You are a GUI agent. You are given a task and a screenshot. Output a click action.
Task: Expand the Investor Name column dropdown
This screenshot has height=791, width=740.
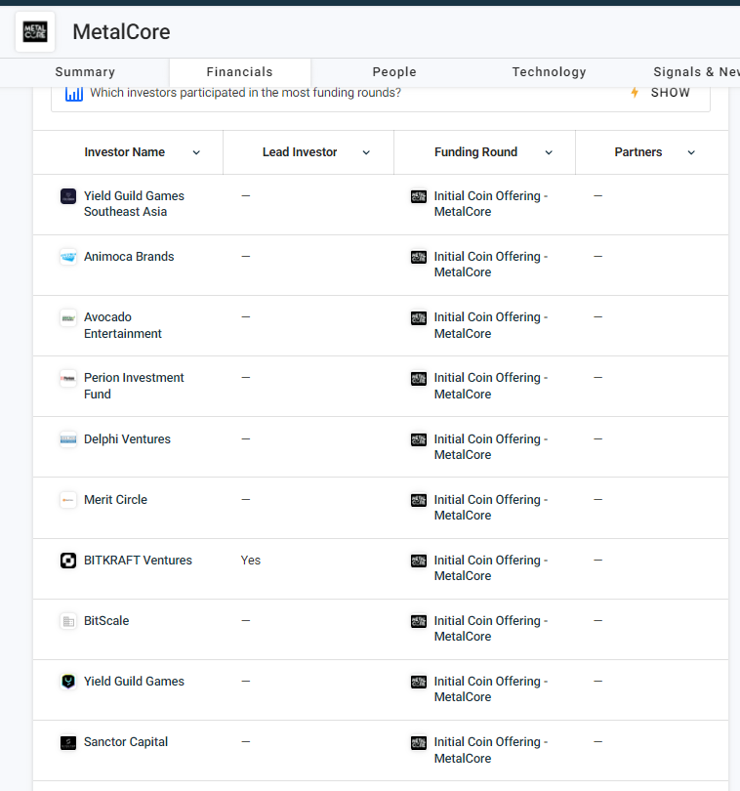pyautogui.click(x=196, y=152)
